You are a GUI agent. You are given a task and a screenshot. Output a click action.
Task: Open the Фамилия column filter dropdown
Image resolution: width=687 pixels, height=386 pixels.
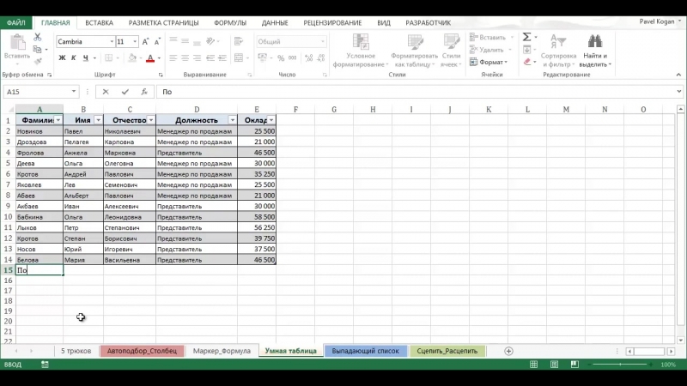click(58, 120)
